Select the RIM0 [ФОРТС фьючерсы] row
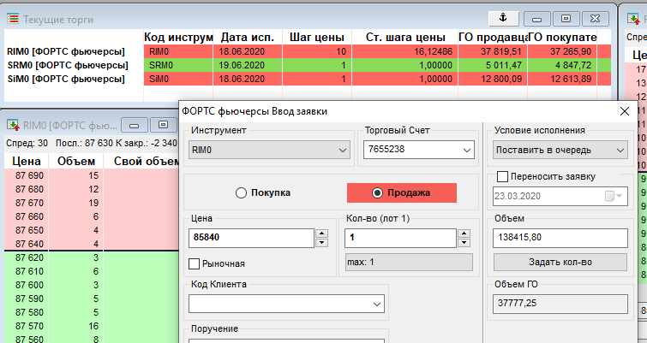The width and height of the screenshot is (647, 343). 66,52
